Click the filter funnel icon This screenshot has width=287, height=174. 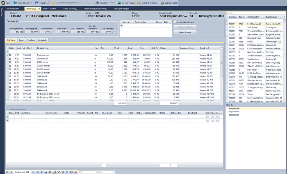point(59,172)
